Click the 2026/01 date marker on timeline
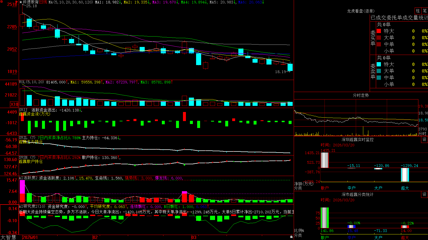Image resolution: width=428 pixels, height=240 pixels. point(30,237)
